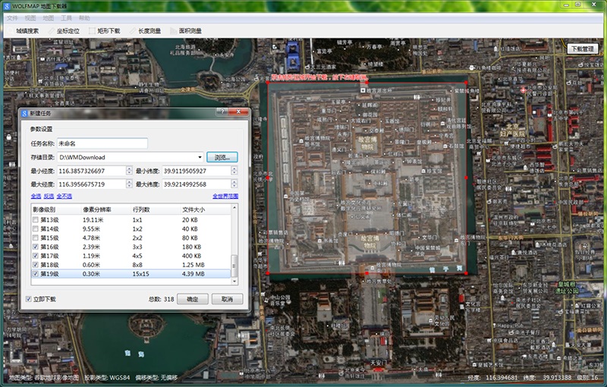Increase the 最大经度 spinner

[129, 181]
